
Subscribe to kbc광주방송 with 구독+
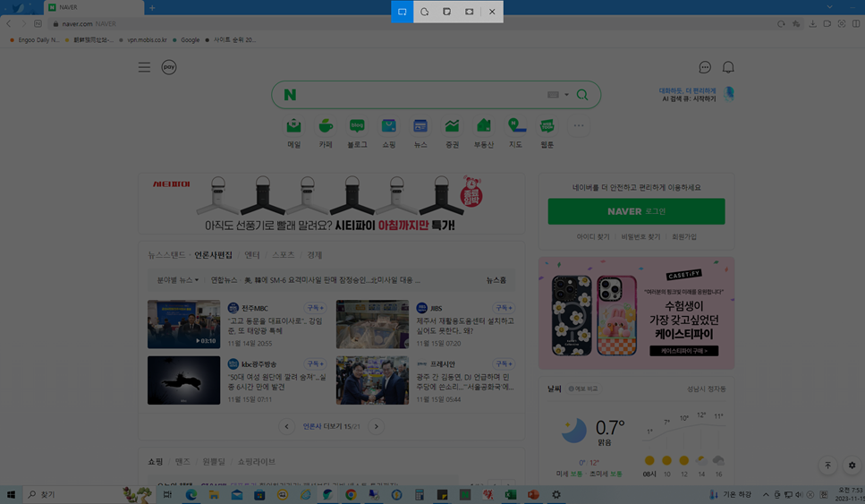[315, 363]
